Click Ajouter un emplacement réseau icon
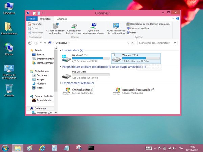 click(x=94, y=26)
